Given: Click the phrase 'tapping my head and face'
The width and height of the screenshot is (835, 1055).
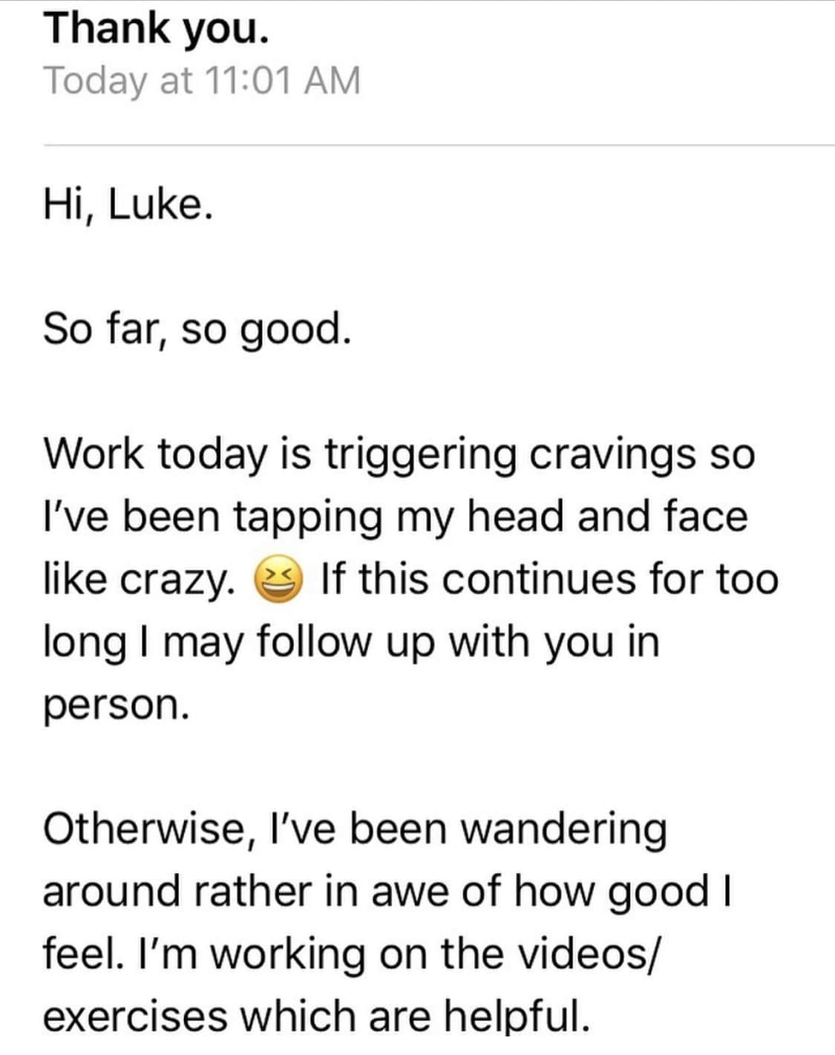Looking at the screenshot, I should 491,517.
